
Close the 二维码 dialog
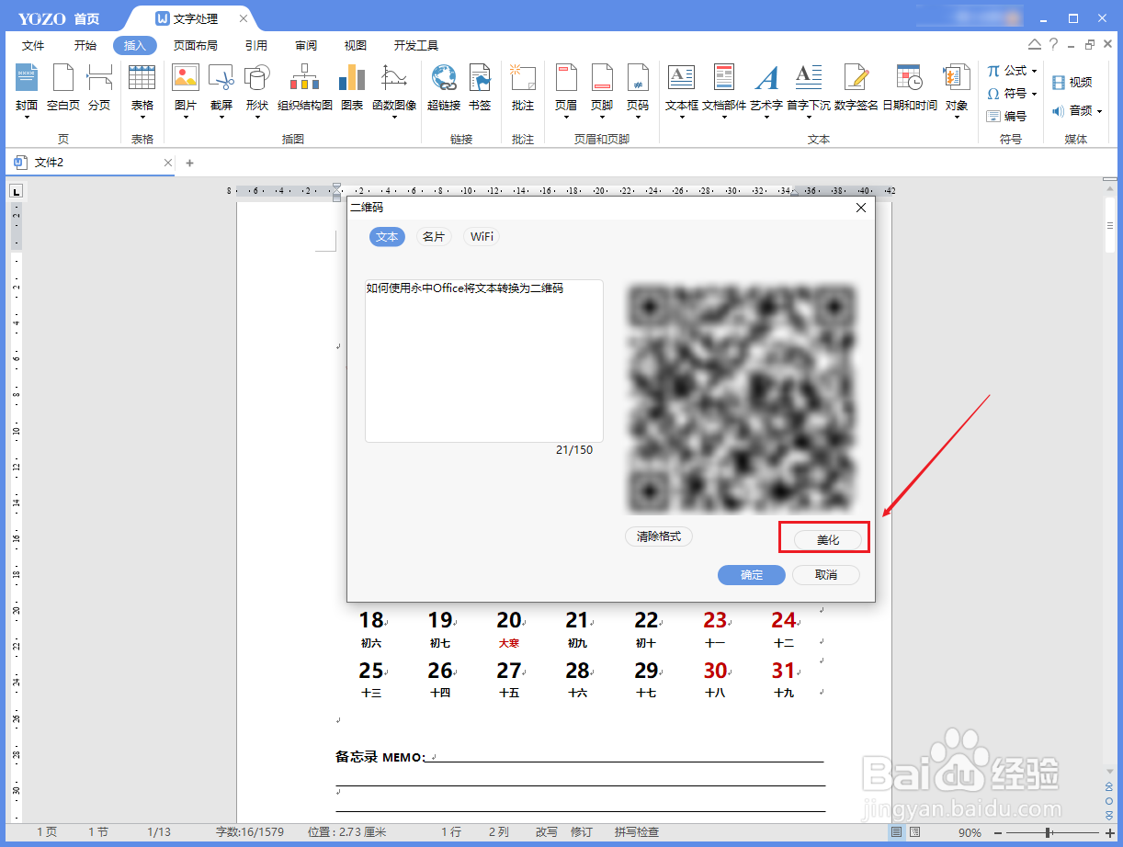(861, 208)
